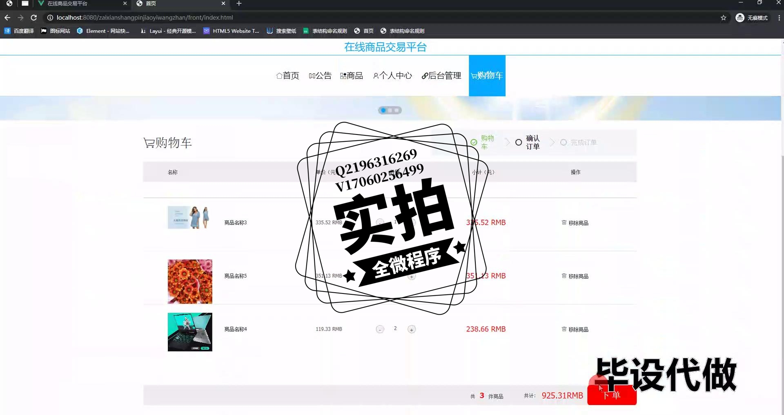The width and height of the screenshot is (784, 415).
Task: Decrease quantity of 商品名称4 with minus
Action: pyautogui.click(x=380, y=329)
